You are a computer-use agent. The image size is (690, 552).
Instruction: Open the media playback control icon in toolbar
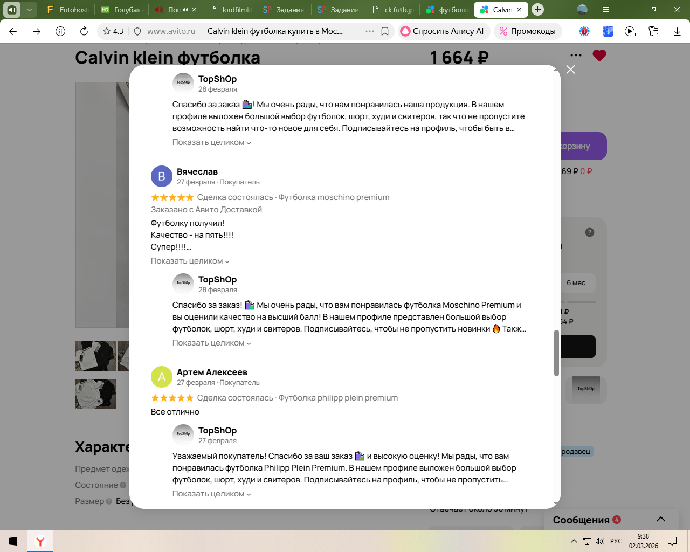(630, 31)
